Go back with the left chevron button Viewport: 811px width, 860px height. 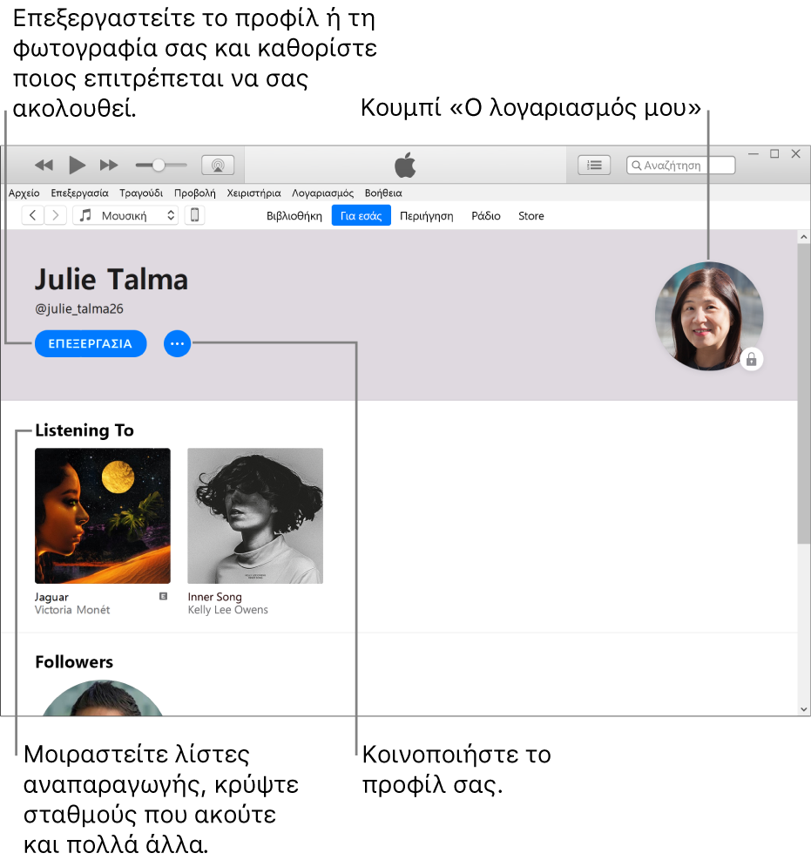pyautogui.click(x=33, y=215)
